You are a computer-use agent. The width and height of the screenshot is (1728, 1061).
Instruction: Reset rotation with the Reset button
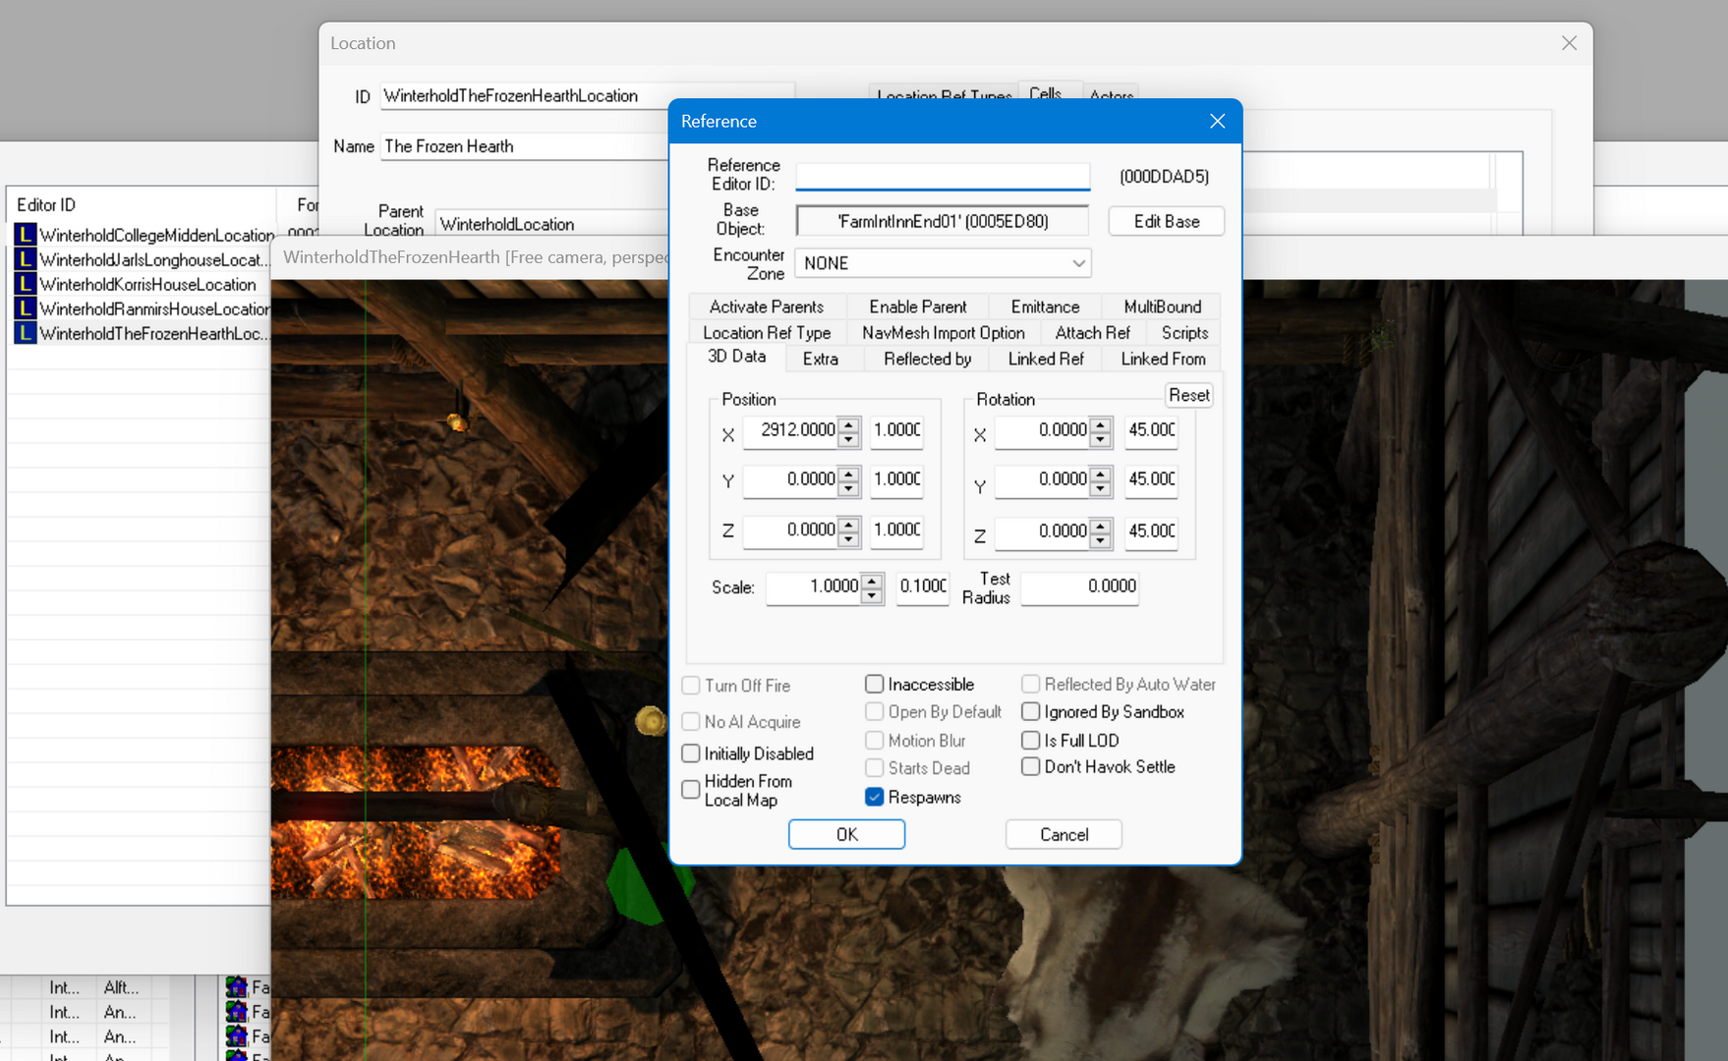(1188, 395)
